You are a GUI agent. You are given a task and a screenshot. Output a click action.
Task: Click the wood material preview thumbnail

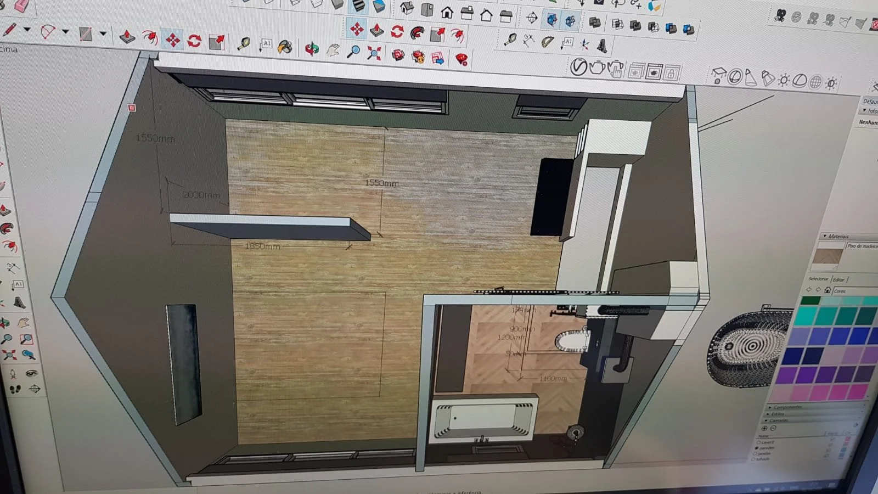[x=828, y=256]
